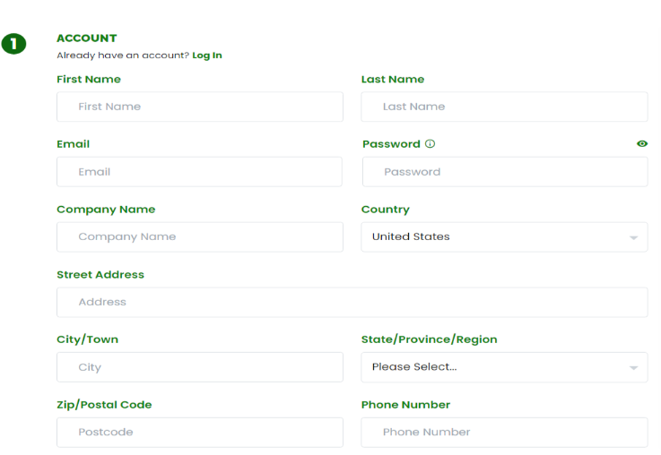Click the Password info icon
The width and height of the screenshot is (661, 455).
tap(430, 144)
